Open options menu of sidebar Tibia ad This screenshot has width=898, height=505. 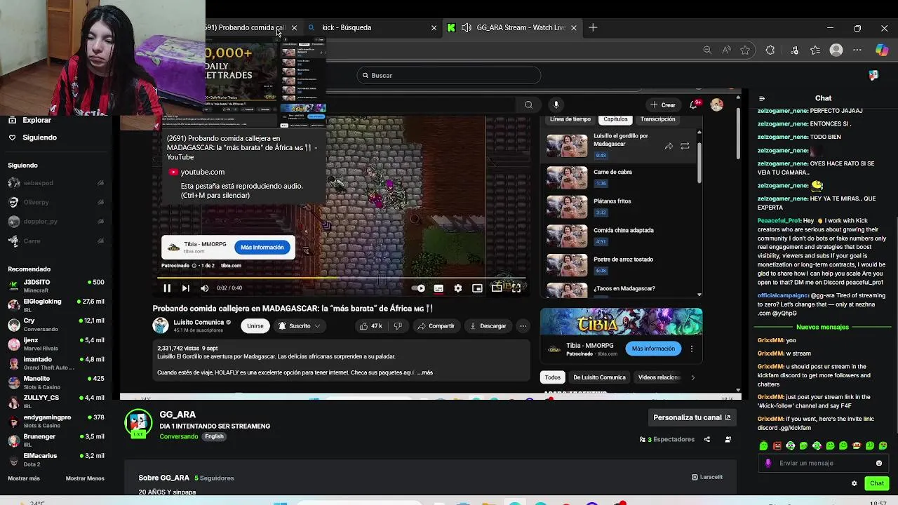[x=692, y=349]
